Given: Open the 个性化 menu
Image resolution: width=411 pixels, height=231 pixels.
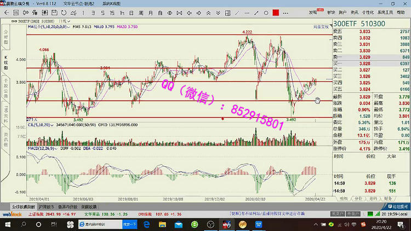Looking at the screenshot, I should tap(368, 11).
